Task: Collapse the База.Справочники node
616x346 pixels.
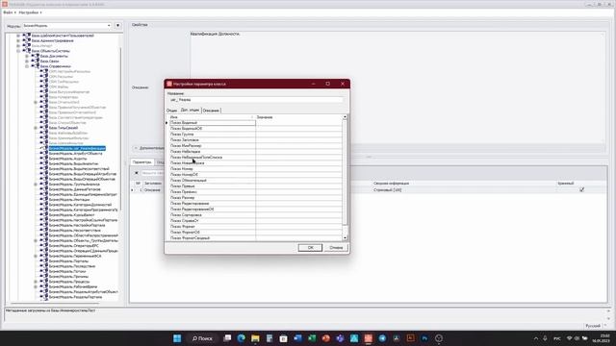Action: click(x=27, y=66)
